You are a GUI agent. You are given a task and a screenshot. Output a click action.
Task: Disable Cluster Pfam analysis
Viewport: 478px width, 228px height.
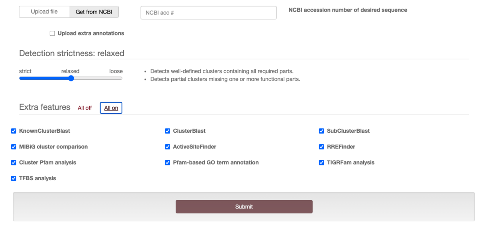click(14, 163)
